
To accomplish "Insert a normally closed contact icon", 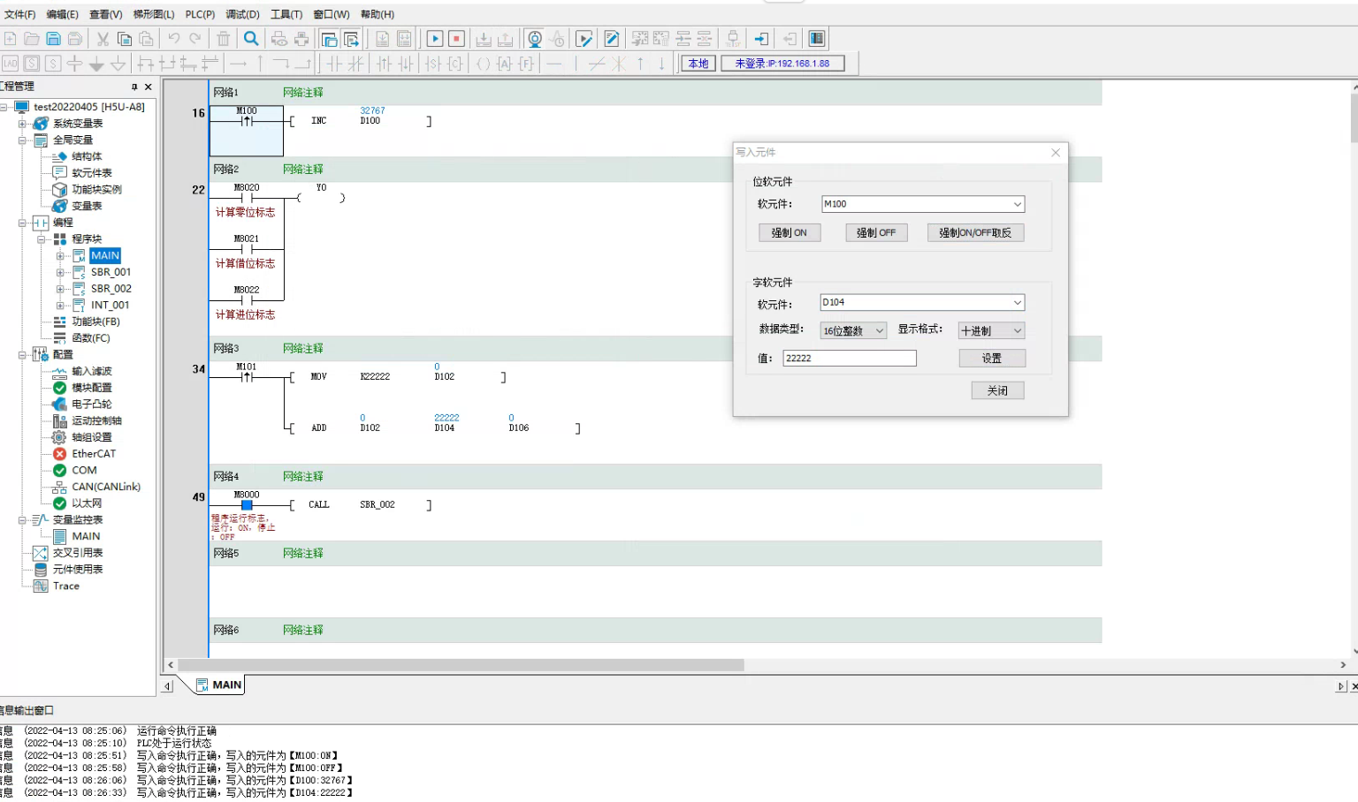I will tap(355, 64).
